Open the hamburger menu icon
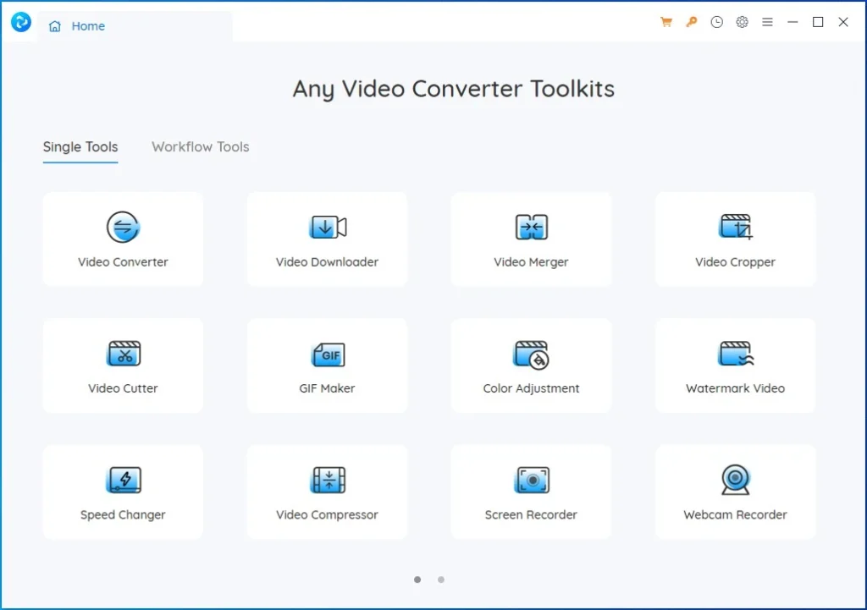The width and height of the screenshot is (867, 610). pyautogui.click(x=767, y=22)
